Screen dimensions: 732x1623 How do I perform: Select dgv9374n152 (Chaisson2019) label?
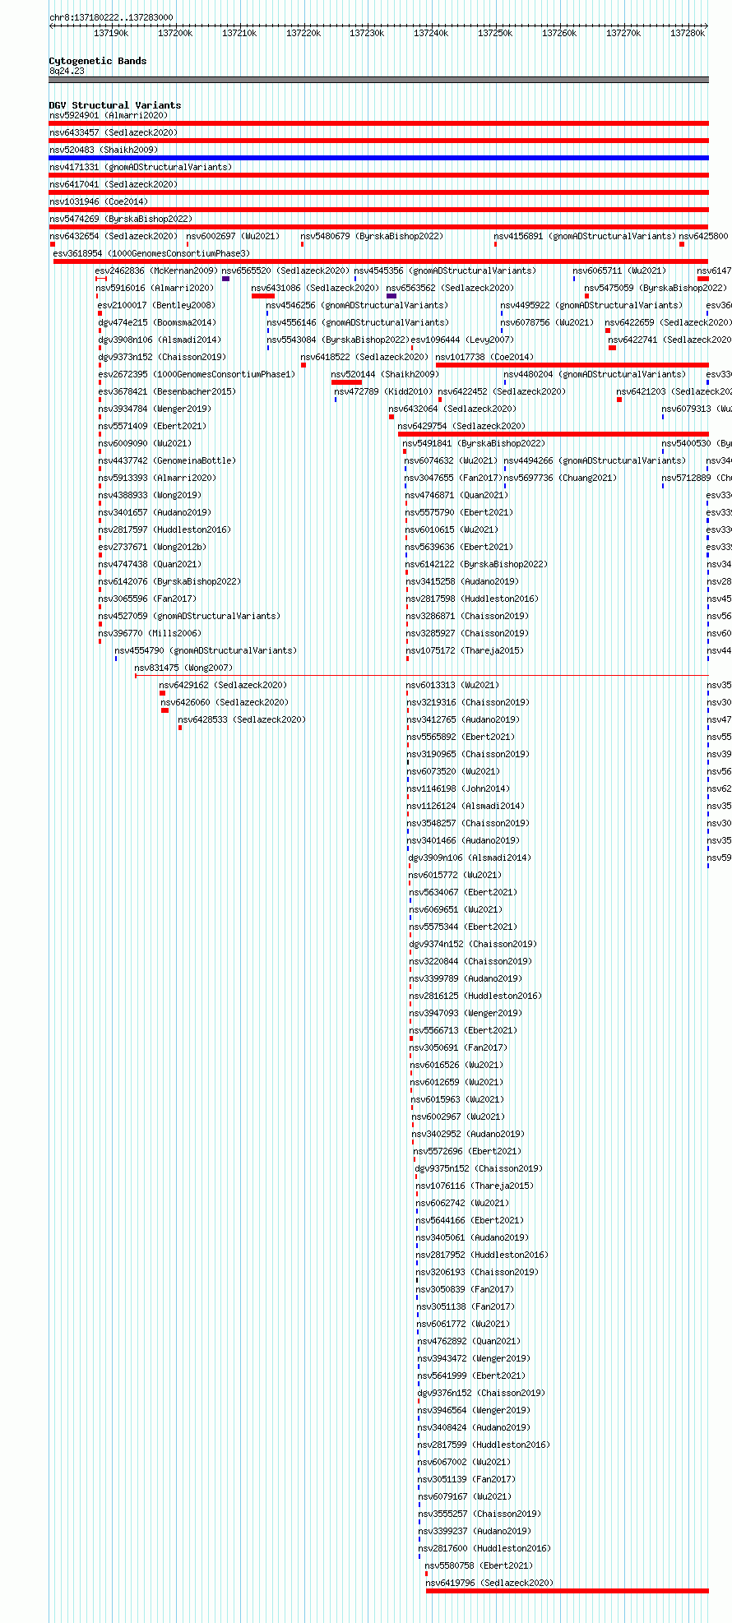(473, 944)
